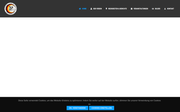Click the person icon beside Der Verein
This screenshot has height=112, width=180.
click(x=91, y=9)
